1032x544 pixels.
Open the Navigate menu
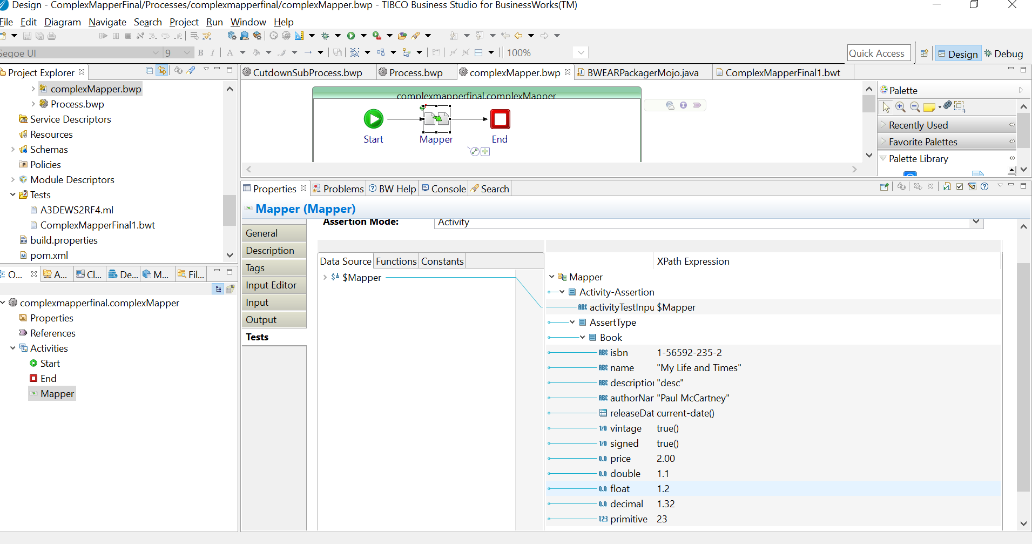click(x=107, y=22)
